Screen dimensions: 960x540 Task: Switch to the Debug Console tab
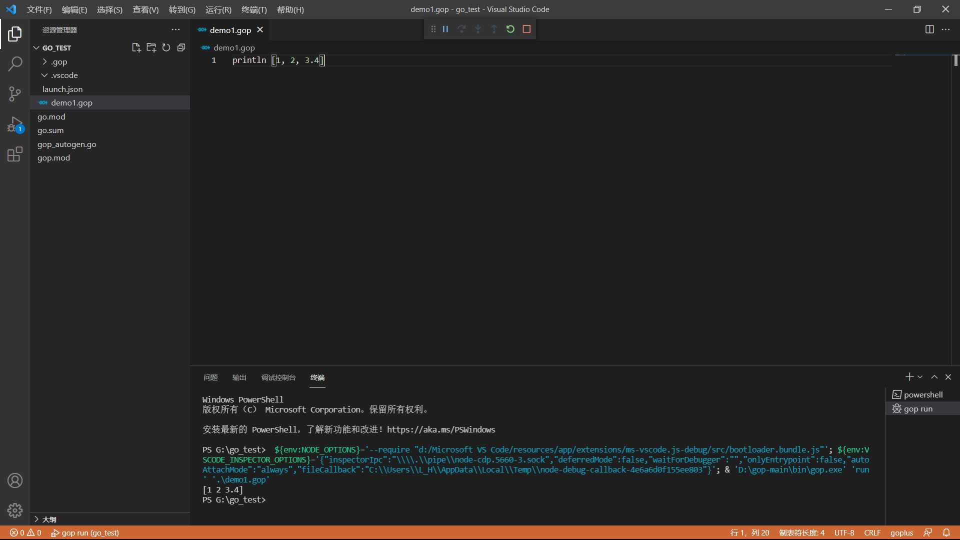coord(278,377)
